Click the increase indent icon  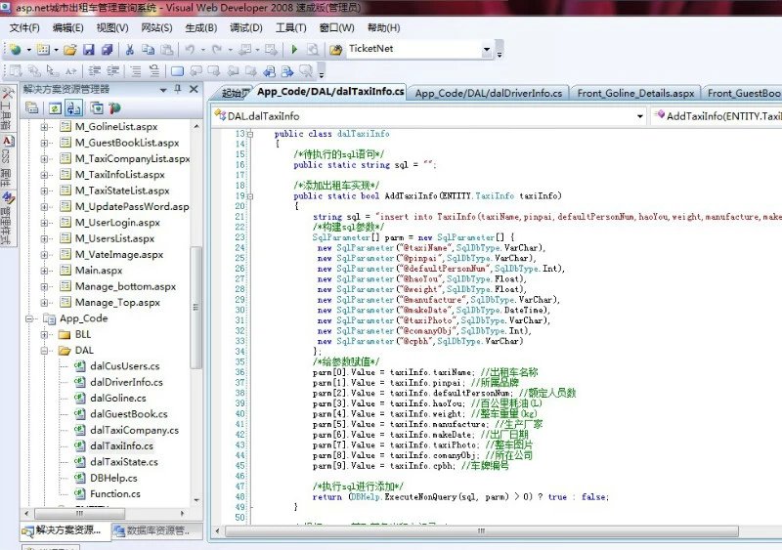113,71
